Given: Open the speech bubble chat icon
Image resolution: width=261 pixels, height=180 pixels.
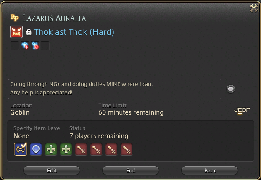Looking at the screenshot, I should pyautogui.click(x=231, y=89).
